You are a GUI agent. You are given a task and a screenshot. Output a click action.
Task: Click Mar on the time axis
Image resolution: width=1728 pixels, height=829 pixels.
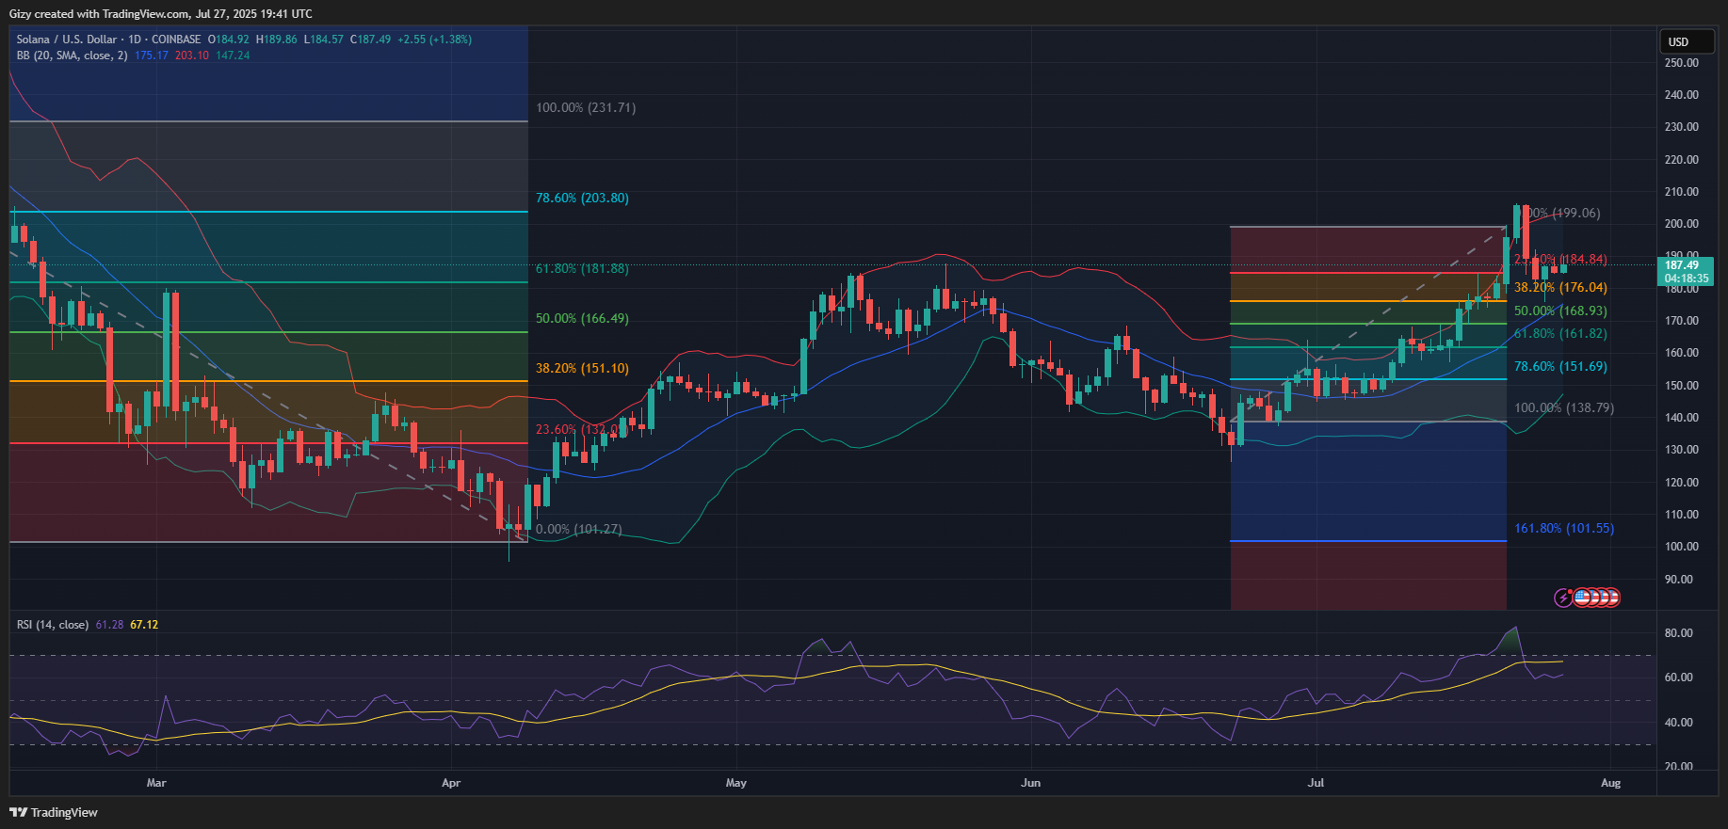pyautogui.click(x=156, y=783)
